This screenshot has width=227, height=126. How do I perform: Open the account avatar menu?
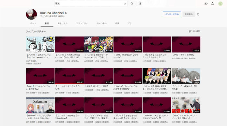pos(220,4)
